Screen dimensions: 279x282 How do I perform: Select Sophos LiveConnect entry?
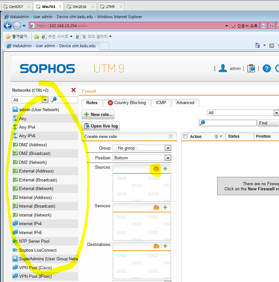click(45, 250)
